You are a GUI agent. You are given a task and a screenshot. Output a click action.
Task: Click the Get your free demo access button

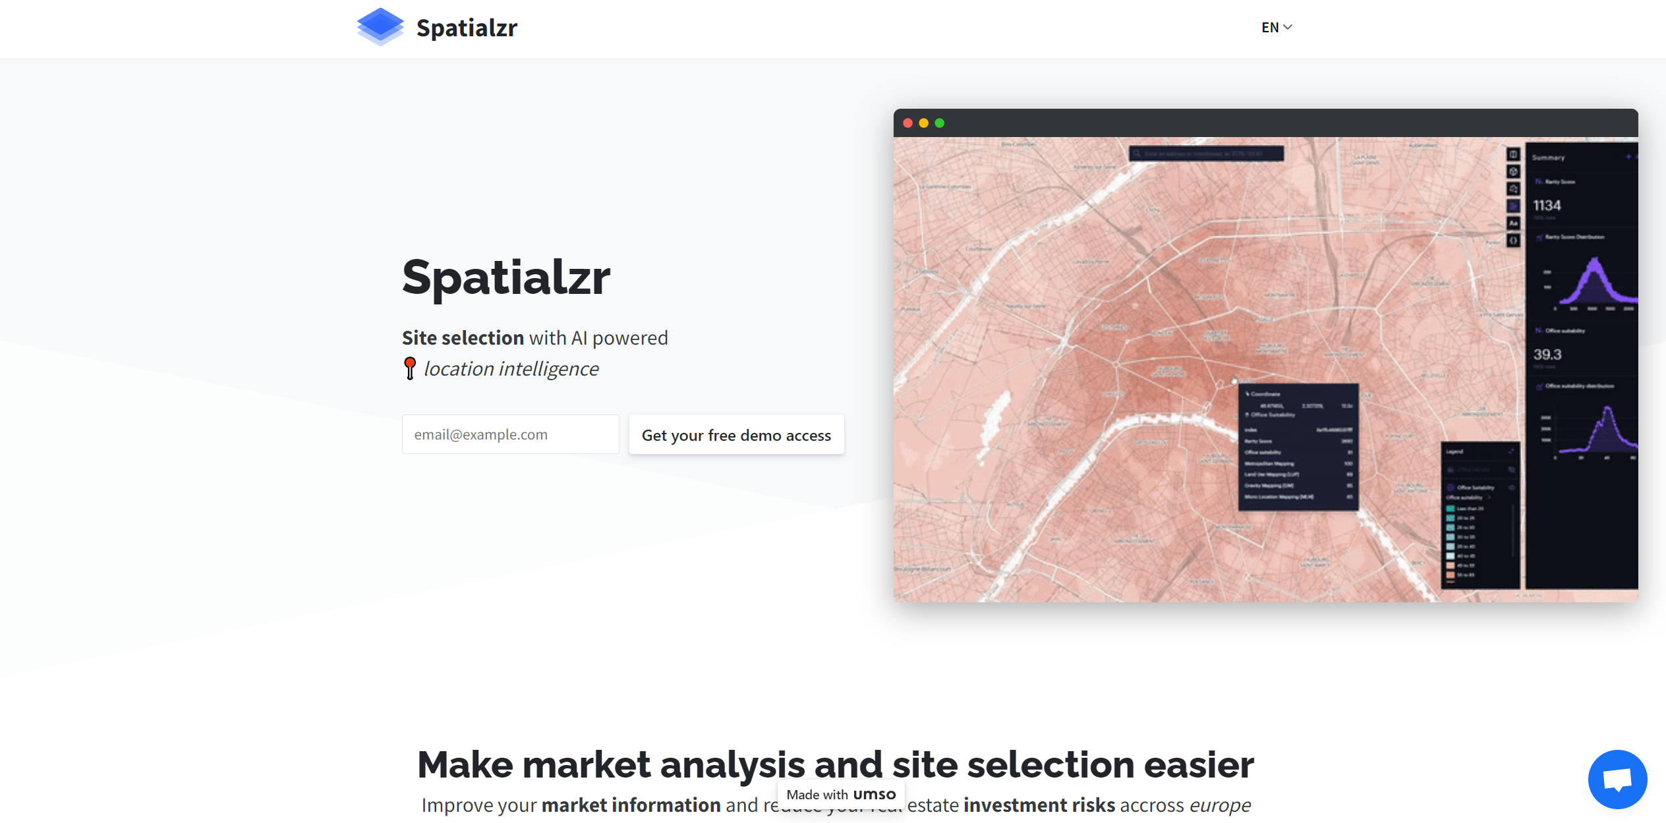pos(736,434)
